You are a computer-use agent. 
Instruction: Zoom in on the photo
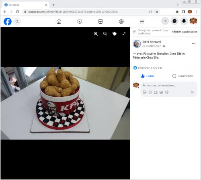(x=96, y=34)
